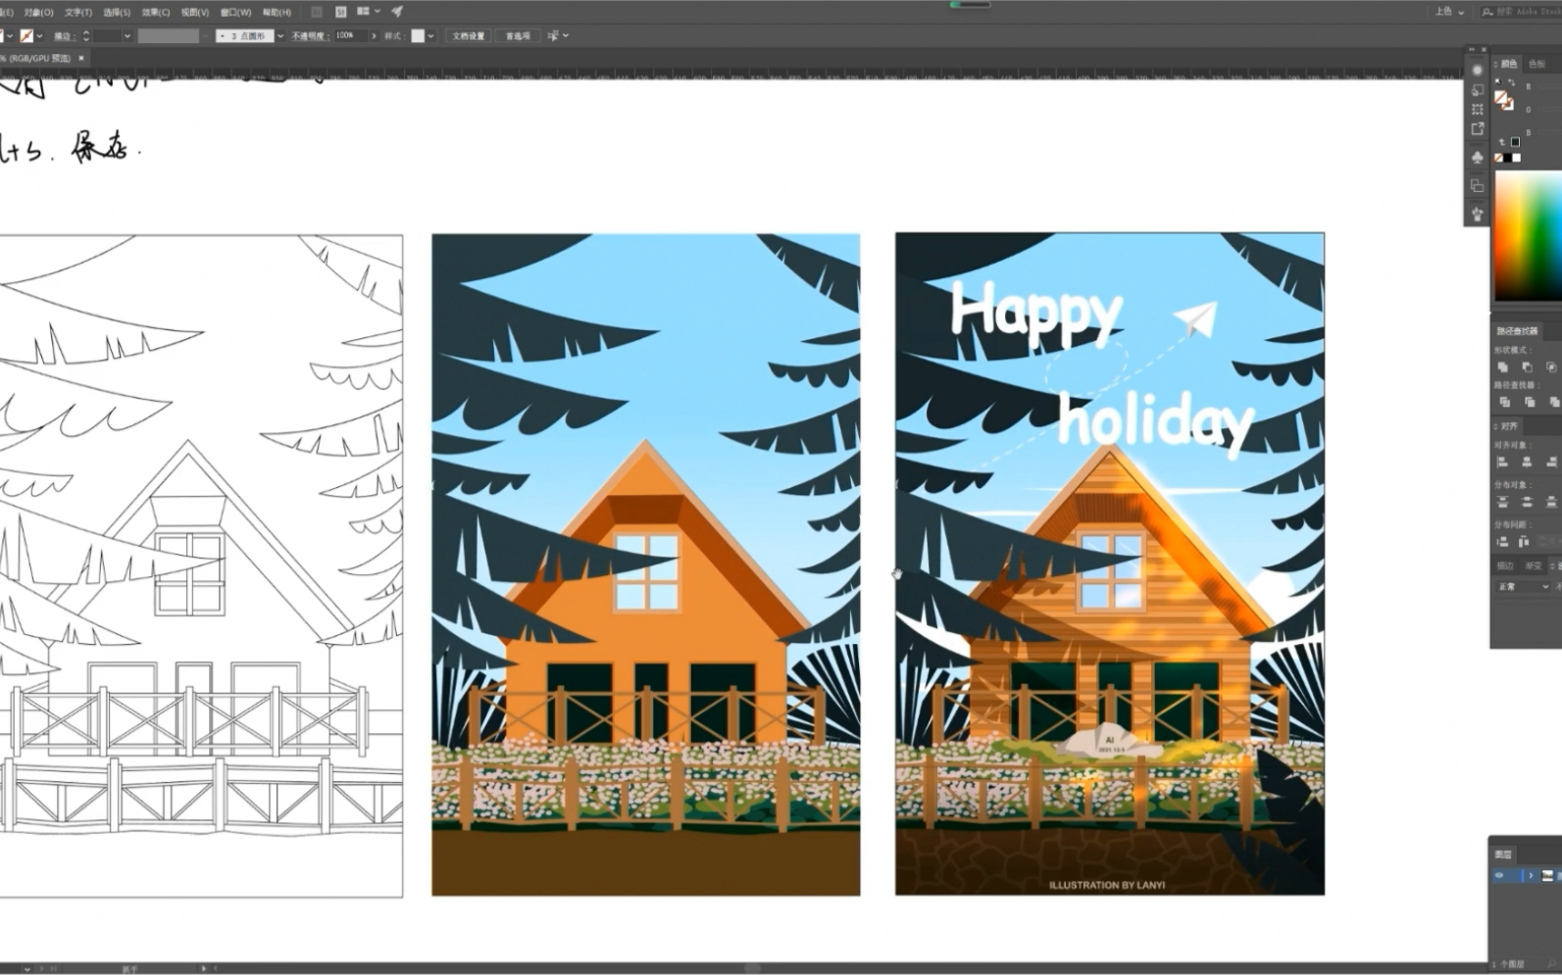The height and width of the screenshot is (975, 1562).
Task: Switch to the 颜色 panel tab
Action: (1509, 64)
